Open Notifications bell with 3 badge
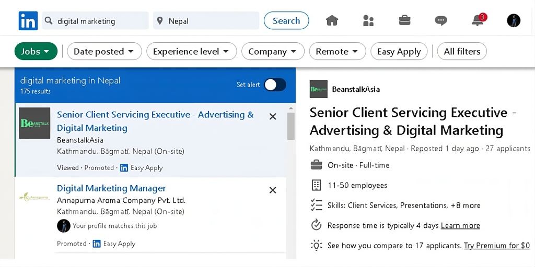The width and height of the screenshot is (535, 267). point(479,20)
